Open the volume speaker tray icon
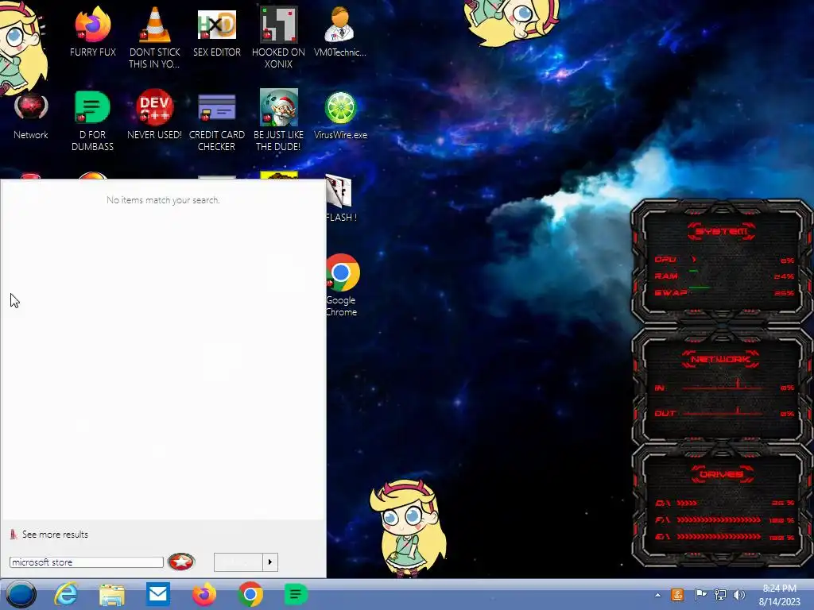The height and width of the screenshot is (610, 814). 739,595
